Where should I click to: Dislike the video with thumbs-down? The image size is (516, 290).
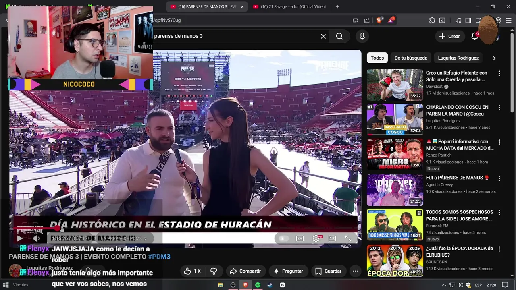coord(214,271)
